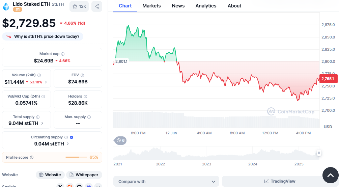Click the Vol/Mkt Cap (24h) info icon

43,96
